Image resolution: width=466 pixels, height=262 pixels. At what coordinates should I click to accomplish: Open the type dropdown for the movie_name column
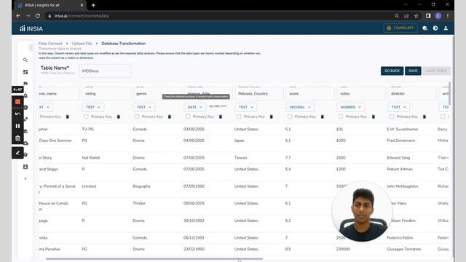[x=46, y=107]
